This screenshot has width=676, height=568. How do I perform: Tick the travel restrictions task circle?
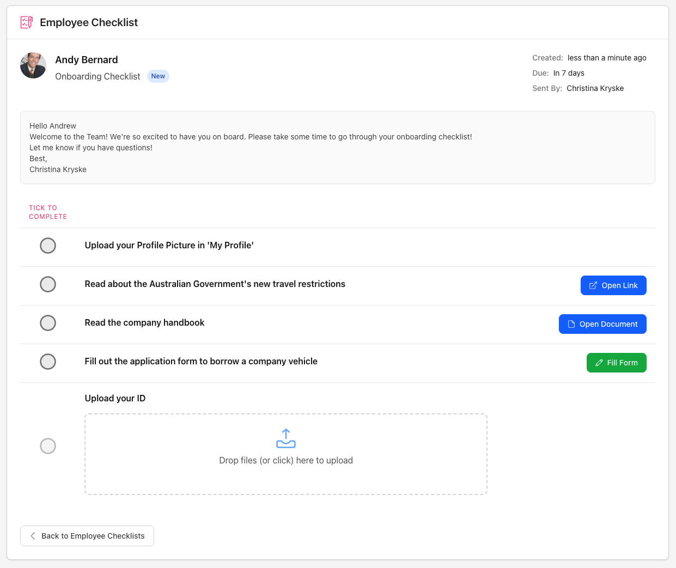48,284
